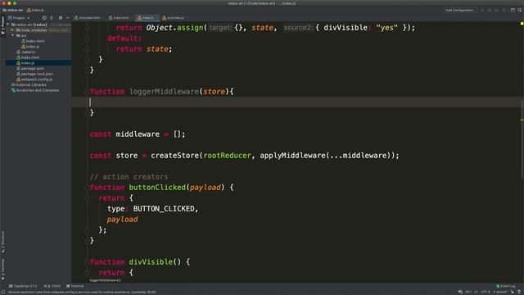Click the indent spaces setting in status bar
This screenshot has height=295, width=524.
click(x=500, y=292)
